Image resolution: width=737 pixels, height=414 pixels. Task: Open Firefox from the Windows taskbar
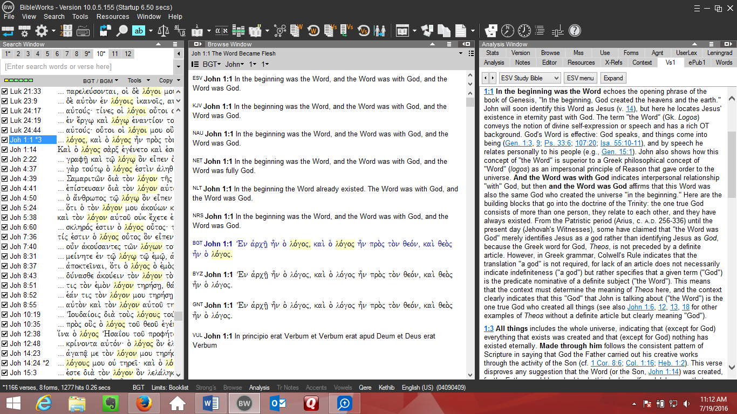pyautogui.click(x=144, y=403)
